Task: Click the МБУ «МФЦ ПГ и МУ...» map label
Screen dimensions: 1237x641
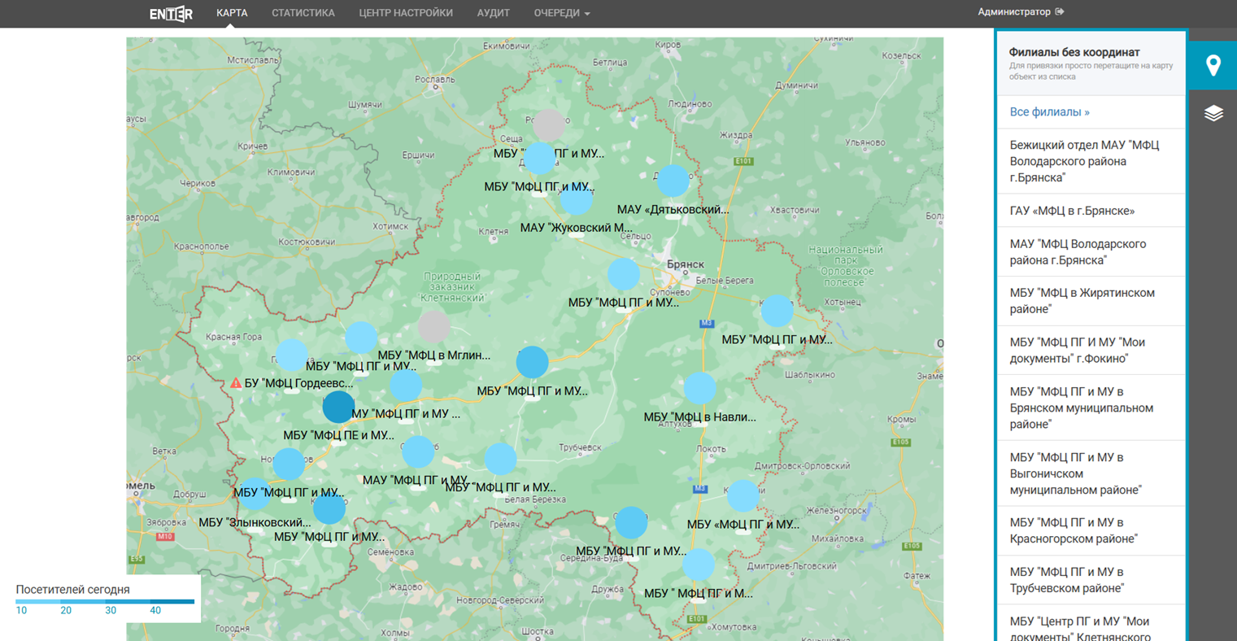Action: pyautogui.click(x=743, y=525)
